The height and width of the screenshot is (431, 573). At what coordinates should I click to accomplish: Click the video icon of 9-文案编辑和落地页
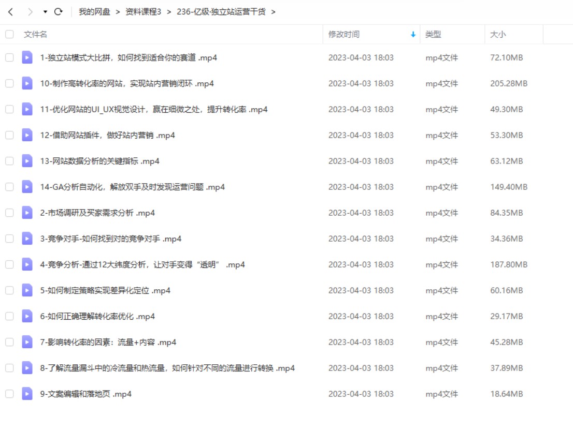[27, 394]
